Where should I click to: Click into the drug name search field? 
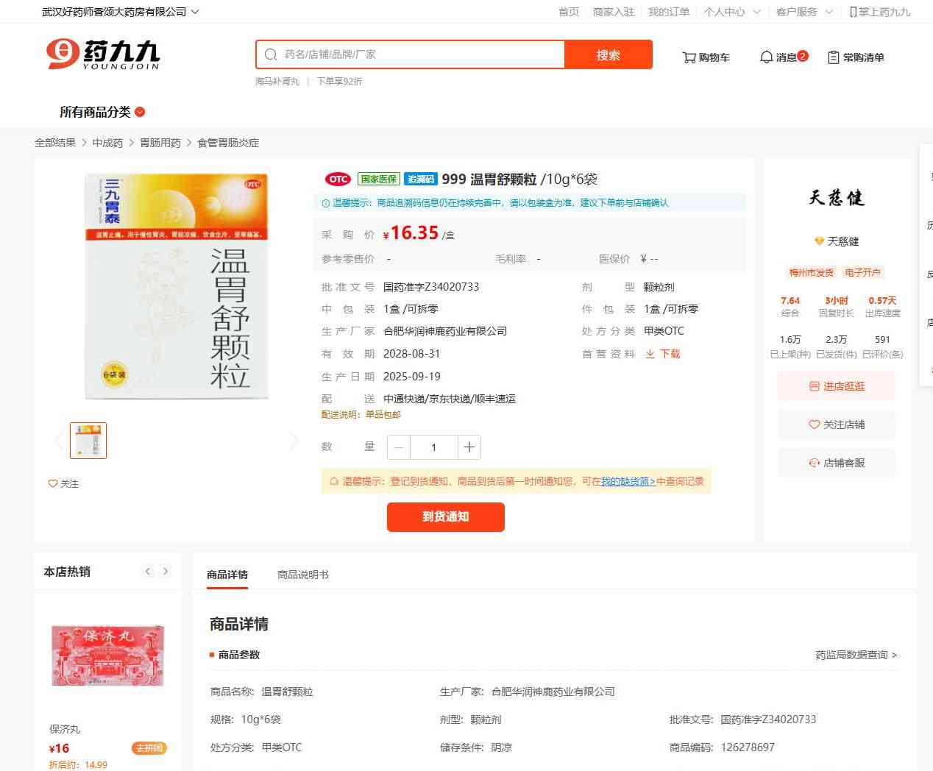(419, 54)
